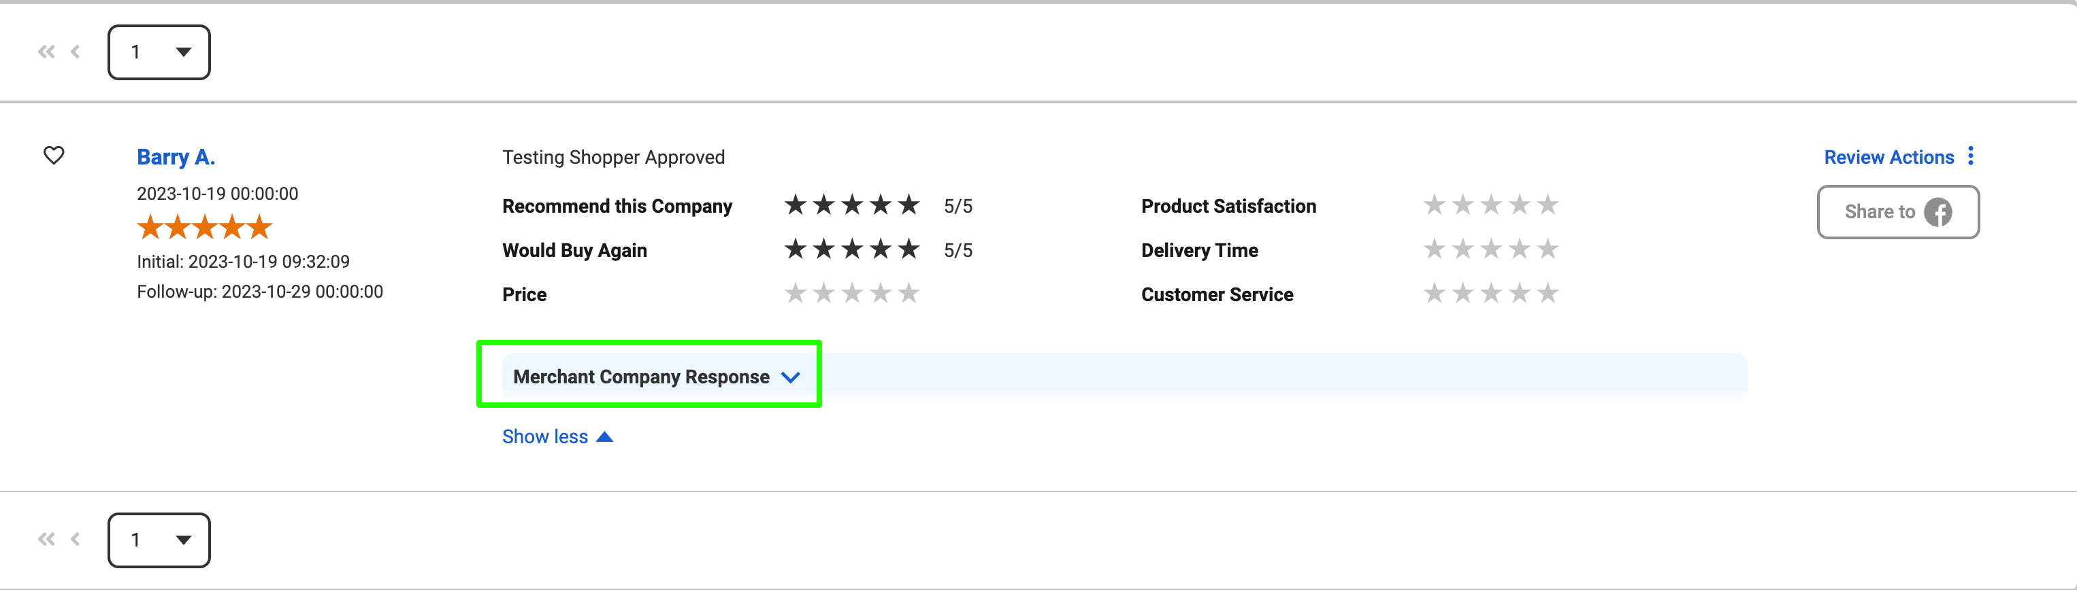Go to first page using top double-arrow

46,52
